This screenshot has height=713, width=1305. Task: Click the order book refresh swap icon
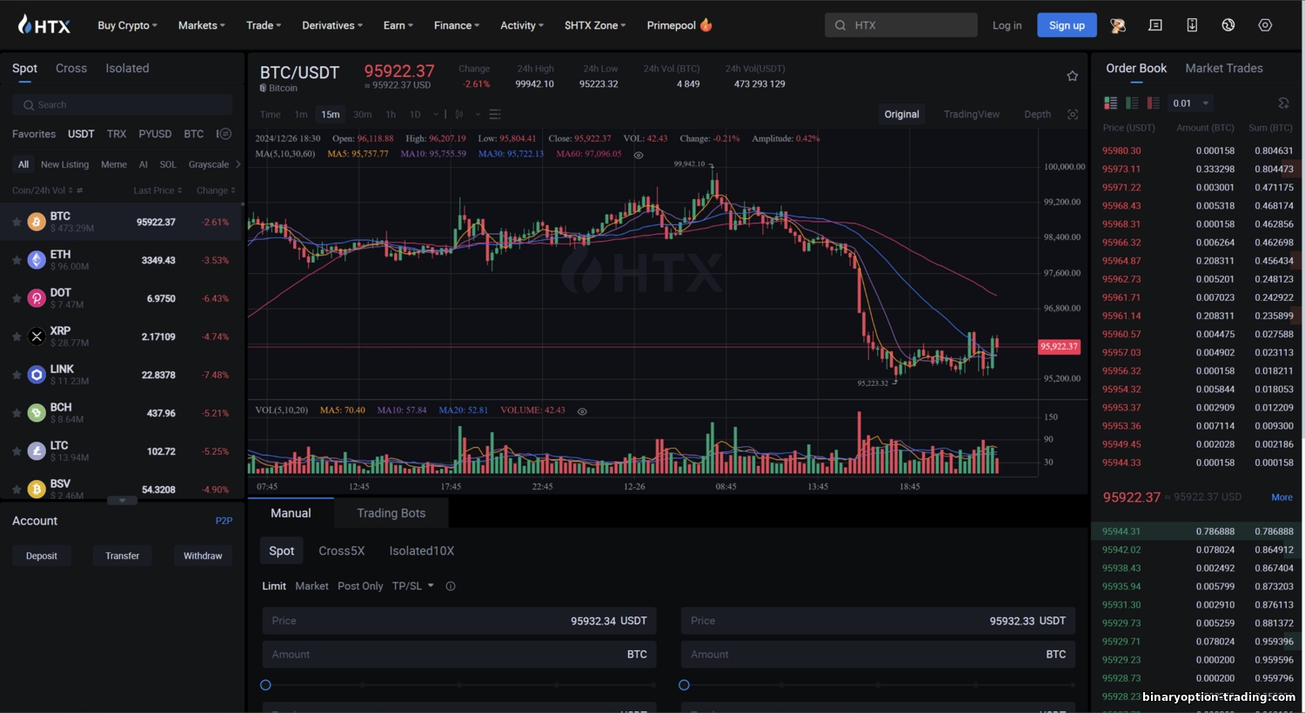click(1283, 103)
